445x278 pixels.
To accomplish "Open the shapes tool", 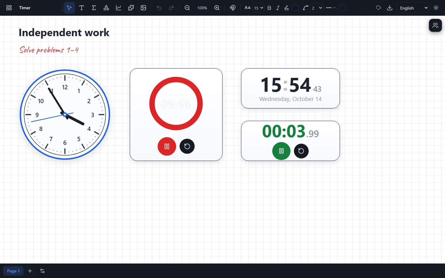I will click(106, 8).
